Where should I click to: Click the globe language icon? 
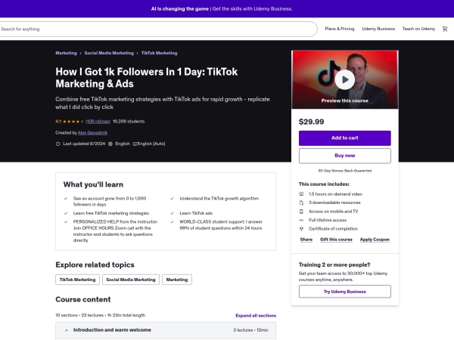110,144
